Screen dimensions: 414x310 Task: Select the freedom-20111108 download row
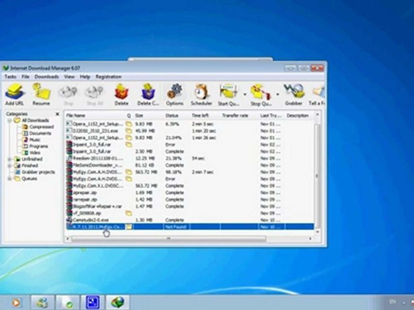190,158
